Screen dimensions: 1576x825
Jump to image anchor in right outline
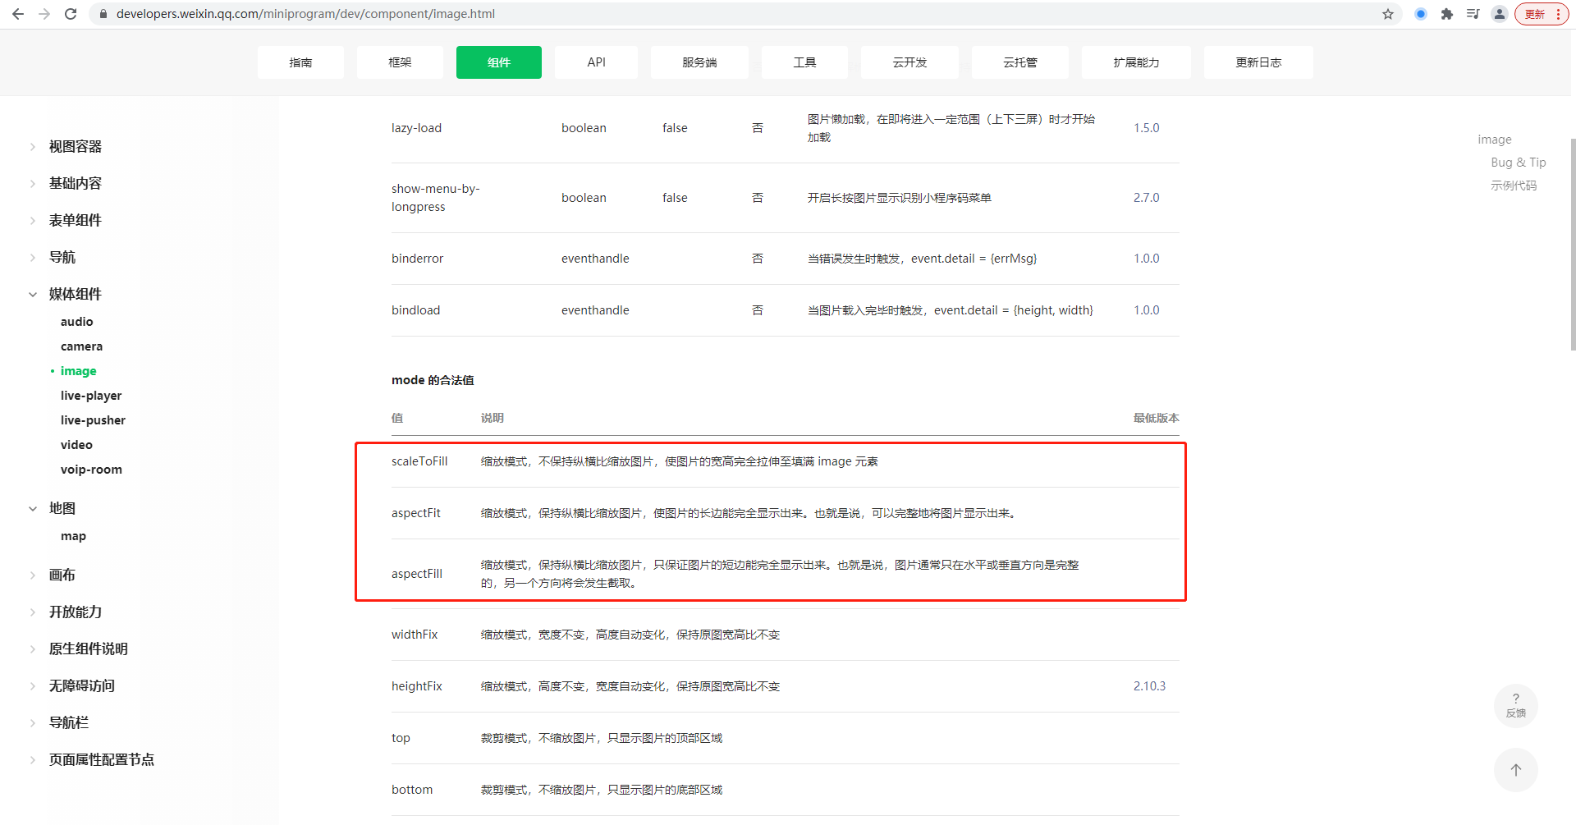[x=1494, y=140]
